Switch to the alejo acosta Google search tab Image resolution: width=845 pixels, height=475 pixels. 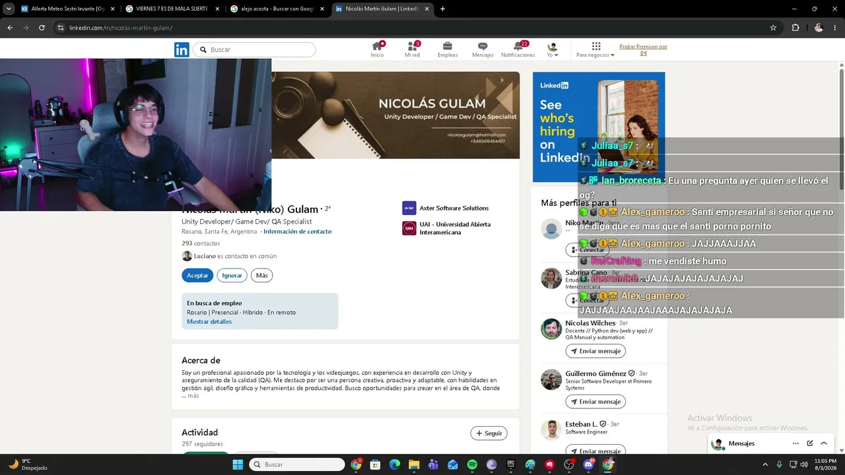(277, 9)
